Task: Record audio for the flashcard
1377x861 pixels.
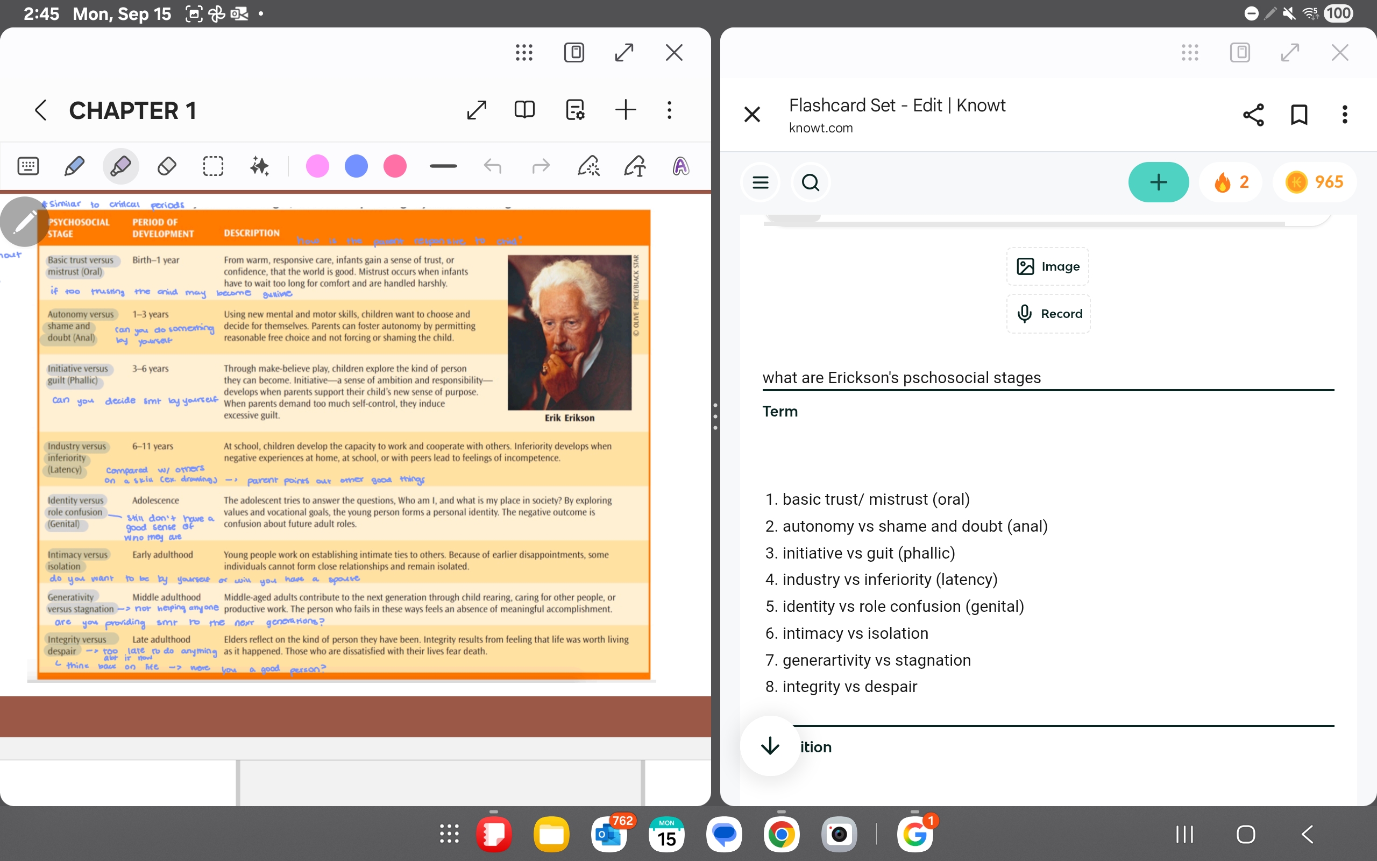Action: click(x=1049, y=314)
